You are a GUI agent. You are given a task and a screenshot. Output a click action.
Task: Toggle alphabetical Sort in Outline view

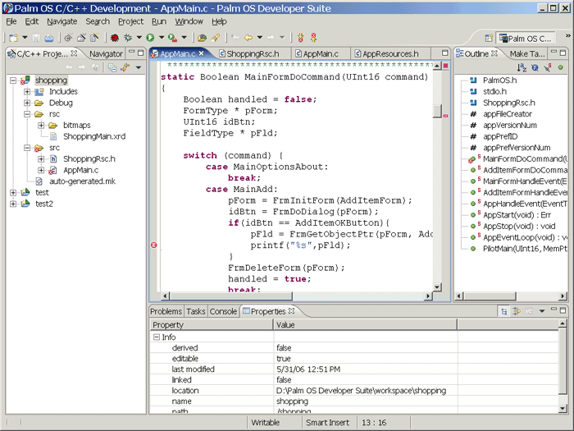tap(522, 67)
